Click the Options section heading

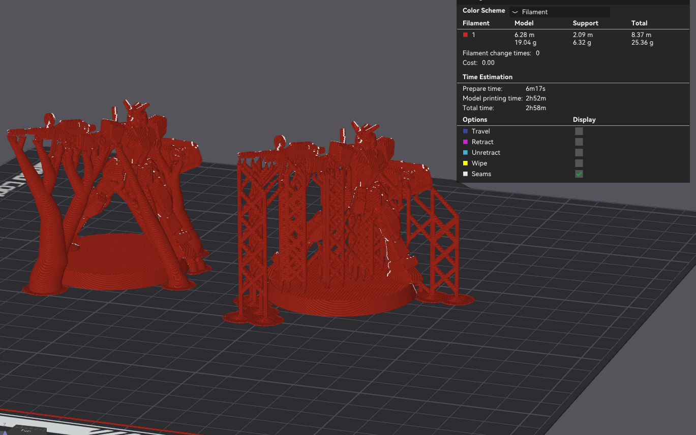[475, 120]
